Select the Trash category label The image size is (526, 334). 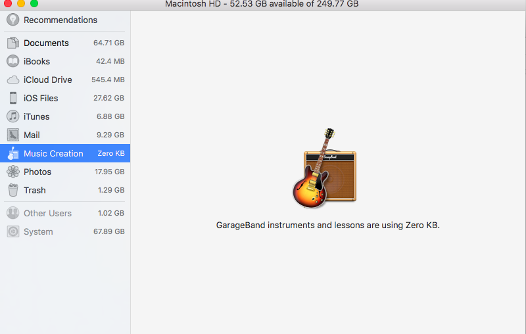point(35,191)
